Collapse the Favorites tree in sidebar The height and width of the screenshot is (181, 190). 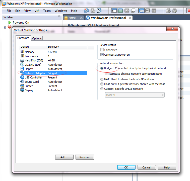[x=5, y=28]
